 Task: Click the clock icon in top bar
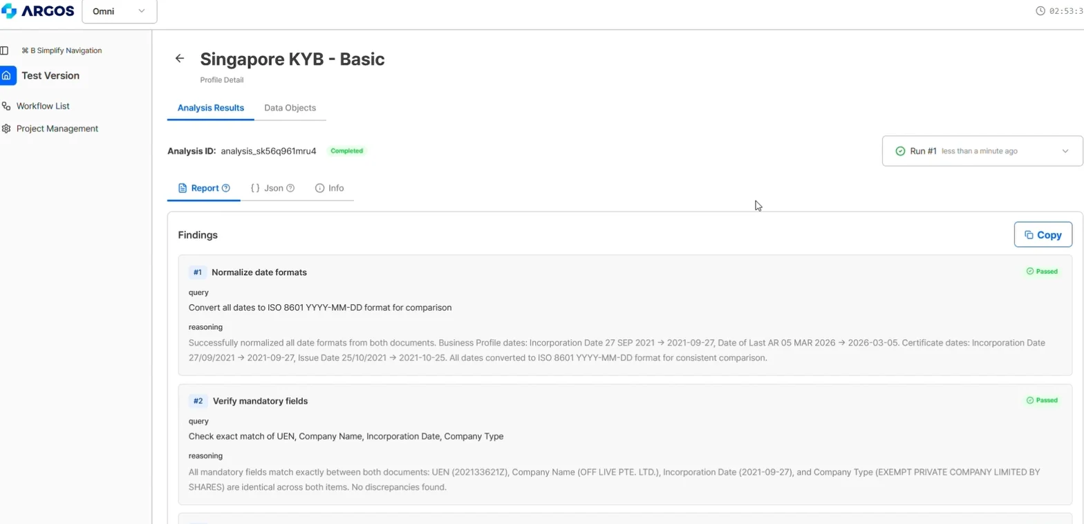(1040, 11)
